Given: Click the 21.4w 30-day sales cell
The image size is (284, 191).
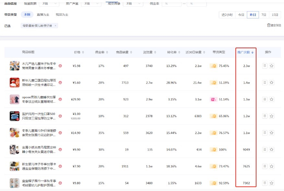Looking at the screenshot, I should click(197, 83).
